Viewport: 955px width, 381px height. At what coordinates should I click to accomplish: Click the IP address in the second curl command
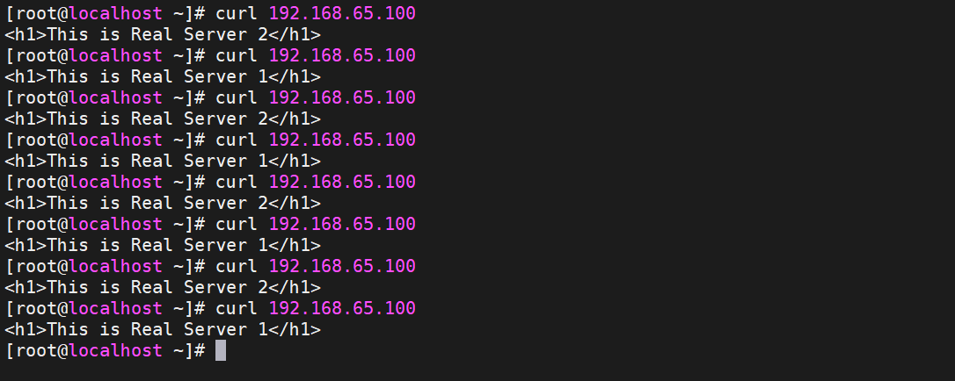coord(342,55)
